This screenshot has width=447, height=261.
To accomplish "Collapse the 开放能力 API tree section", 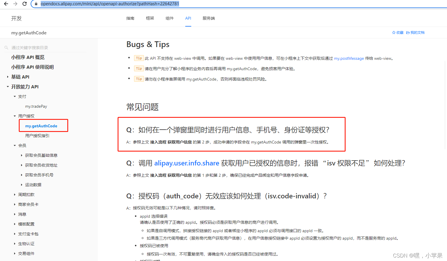I will click(x=8, y=86).
